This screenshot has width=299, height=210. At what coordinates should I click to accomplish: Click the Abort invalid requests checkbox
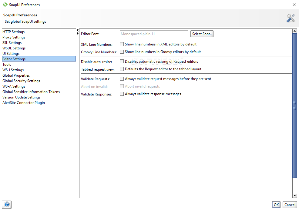point(122,86)
